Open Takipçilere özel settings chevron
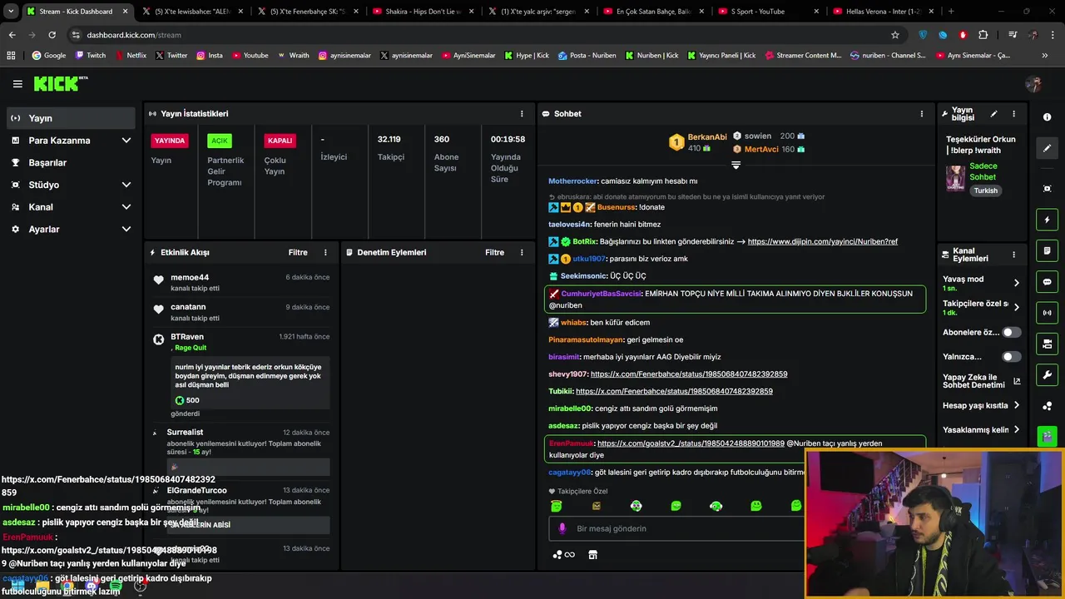 [x=1016, y=307]
